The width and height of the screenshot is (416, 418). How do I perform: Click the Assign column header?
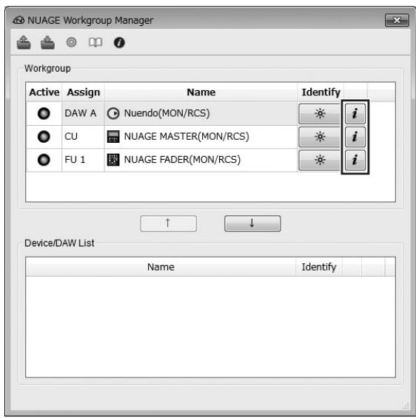click(83, 92)
